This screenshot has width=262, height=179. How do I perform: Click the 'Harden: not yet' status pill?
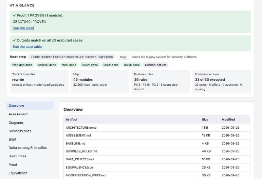(156, 65)
